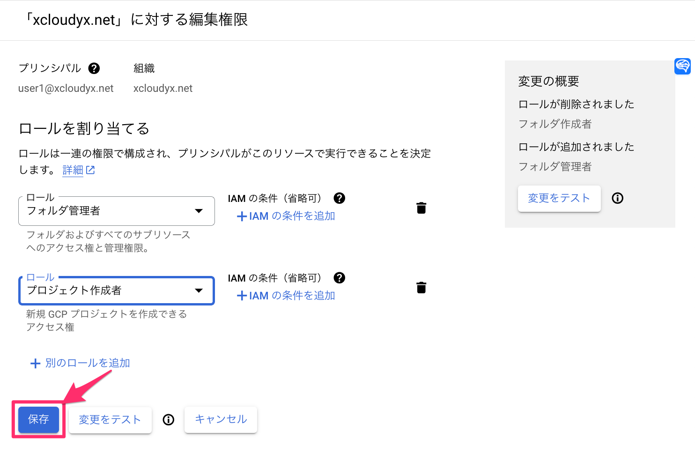Click the plus icon before 別のロールを追加
The image size is (695, 454).
(35, 363)
